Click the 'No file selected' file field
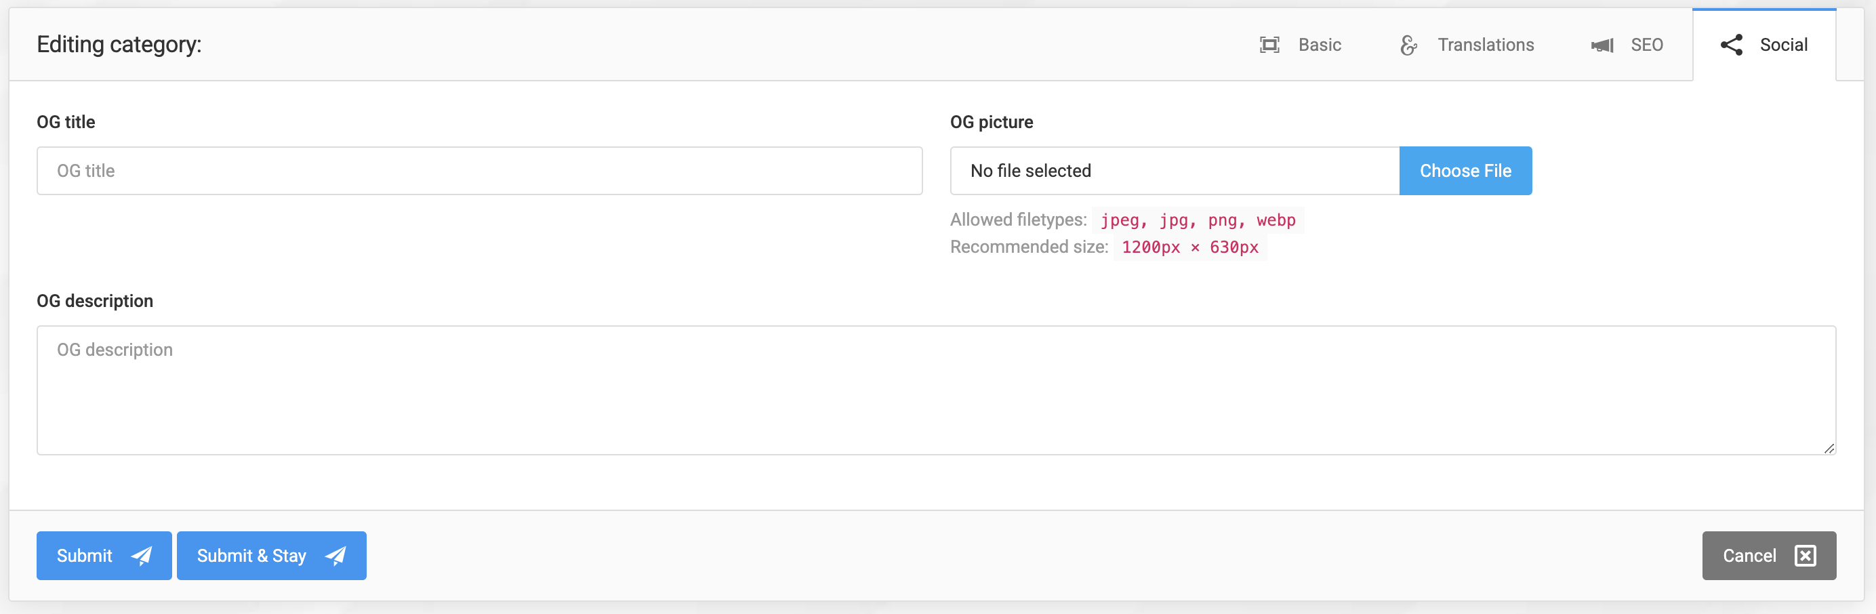1876x614 pixels. pyautogui.click(x=1174, y=171)
